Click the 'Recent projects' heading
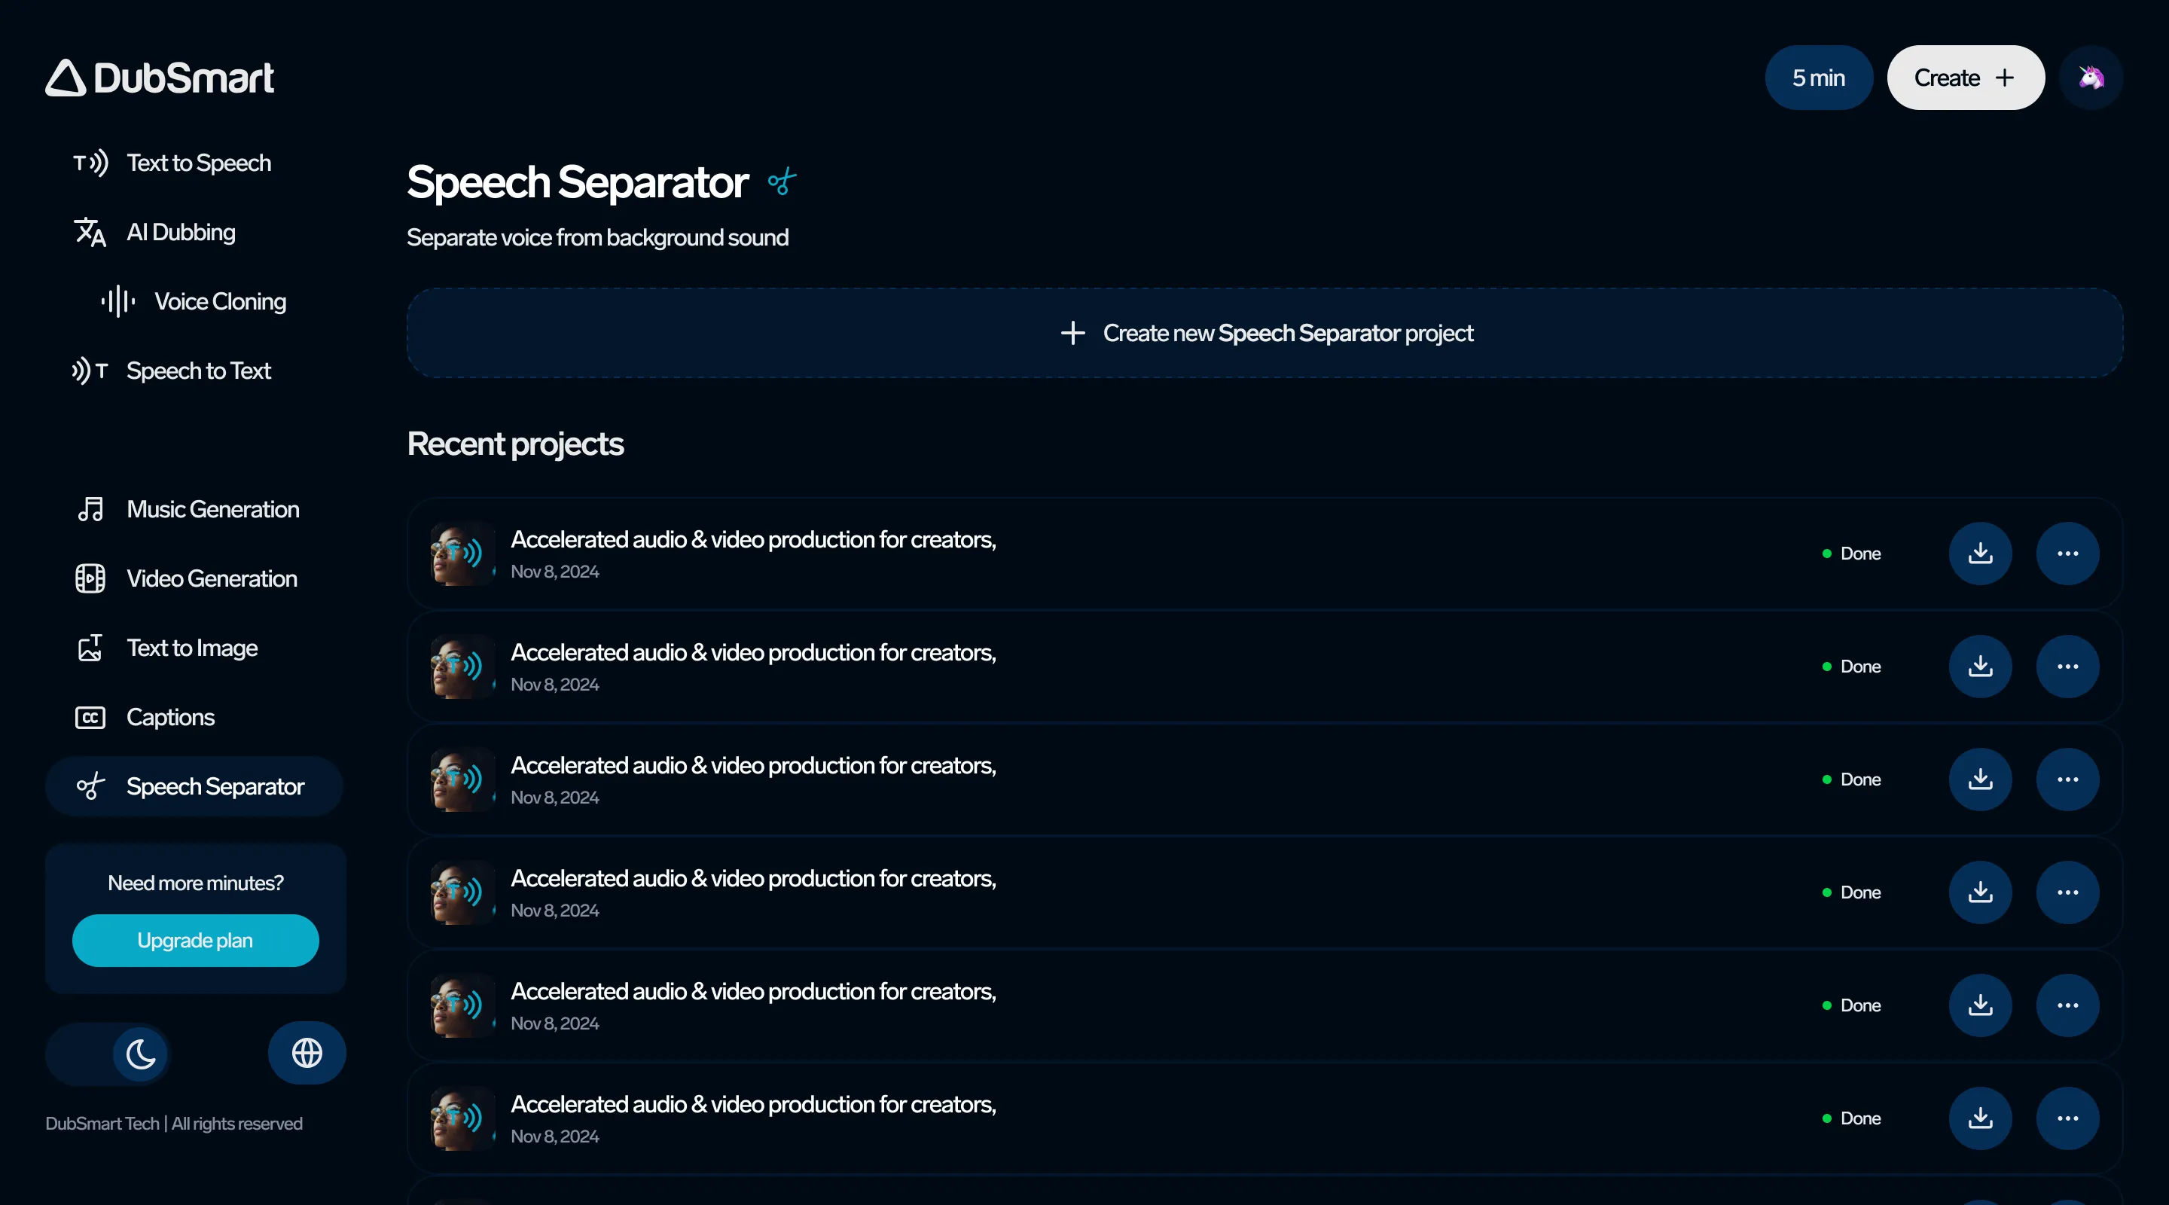 (x=515, y=444)
